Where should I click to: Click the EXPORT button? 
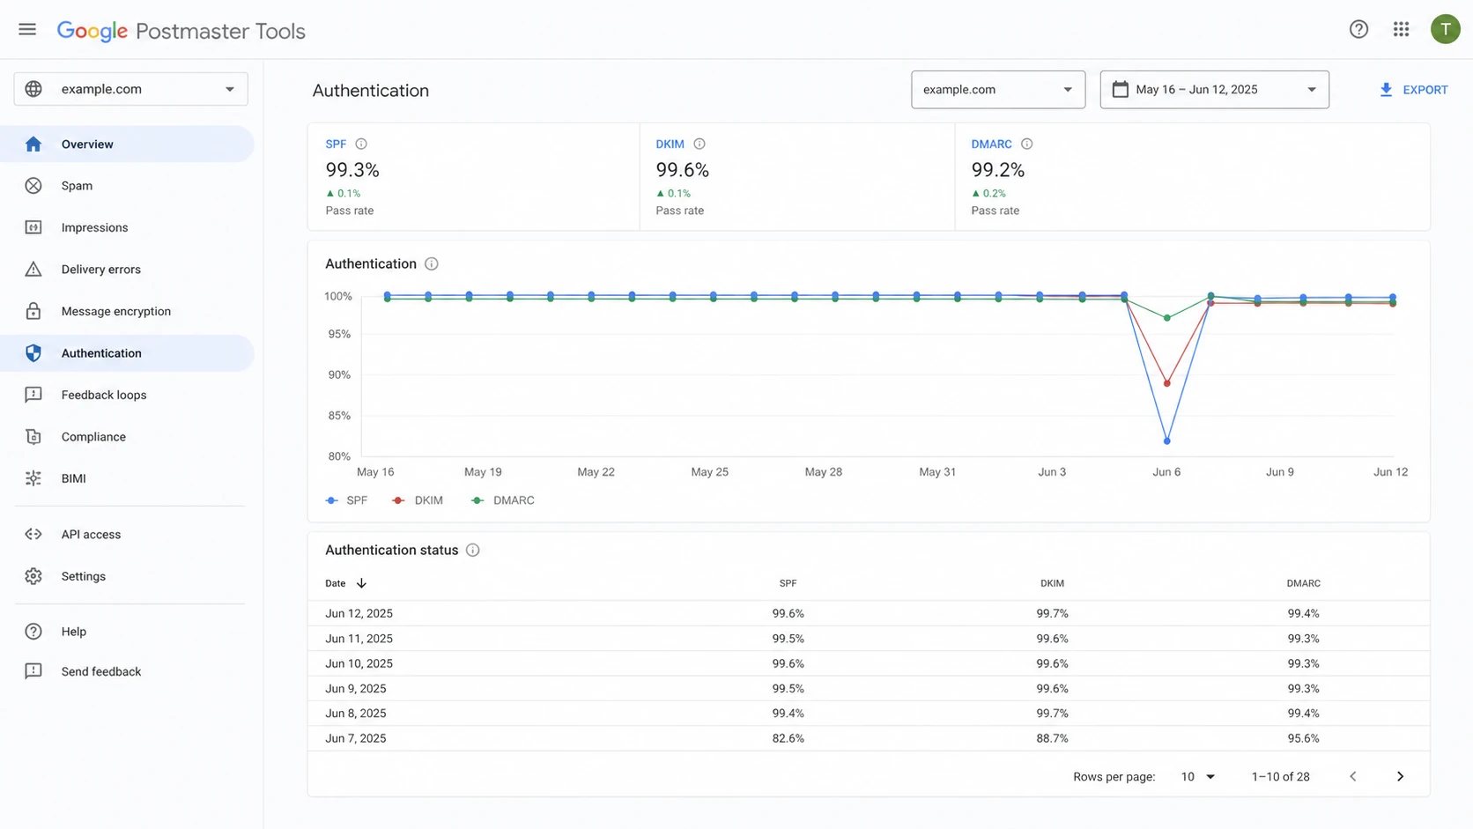tap(1413, 90)
